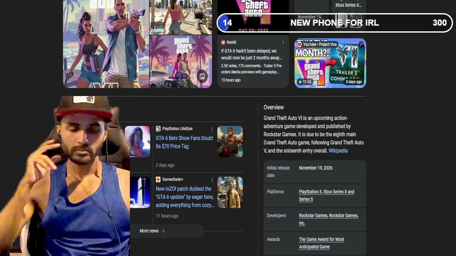This screenshot has width=456, height=256.
Task: Click the image gallery icon on the GTA artwork
Action: tap(202, 76)
